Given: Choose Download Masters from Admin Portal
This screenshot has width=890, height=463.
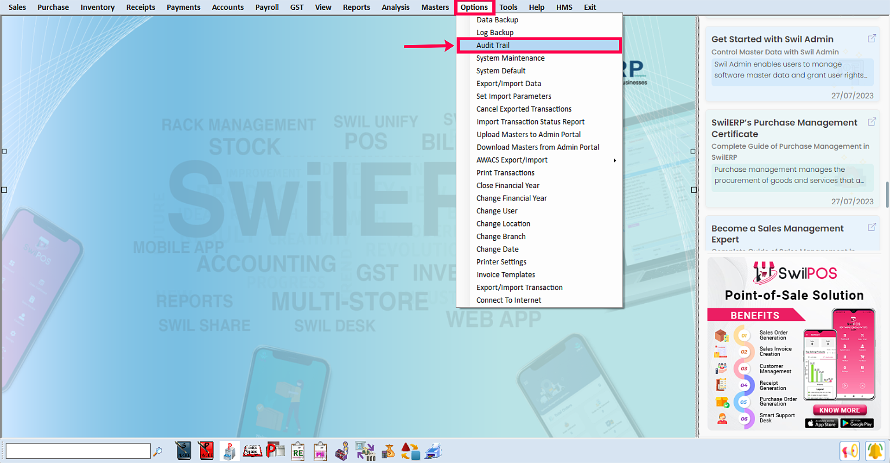Looking at the screenshot, I should [x=539, y=147].
